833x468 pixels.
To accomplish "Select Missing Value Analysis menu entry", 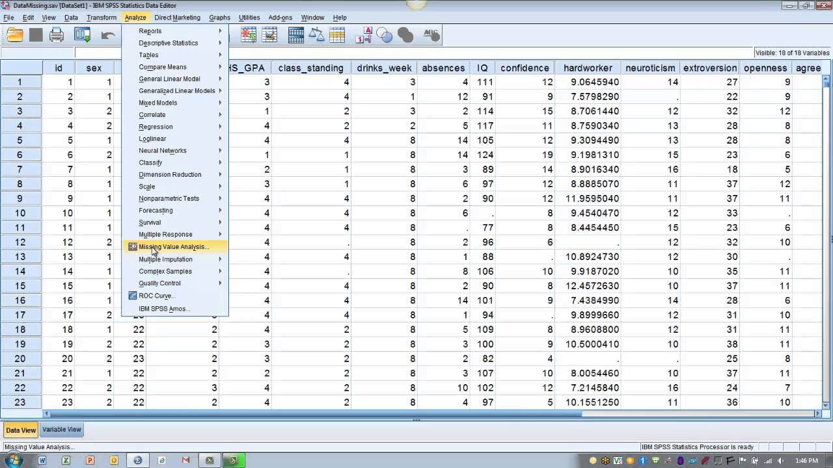I will (x=174, y=247).
